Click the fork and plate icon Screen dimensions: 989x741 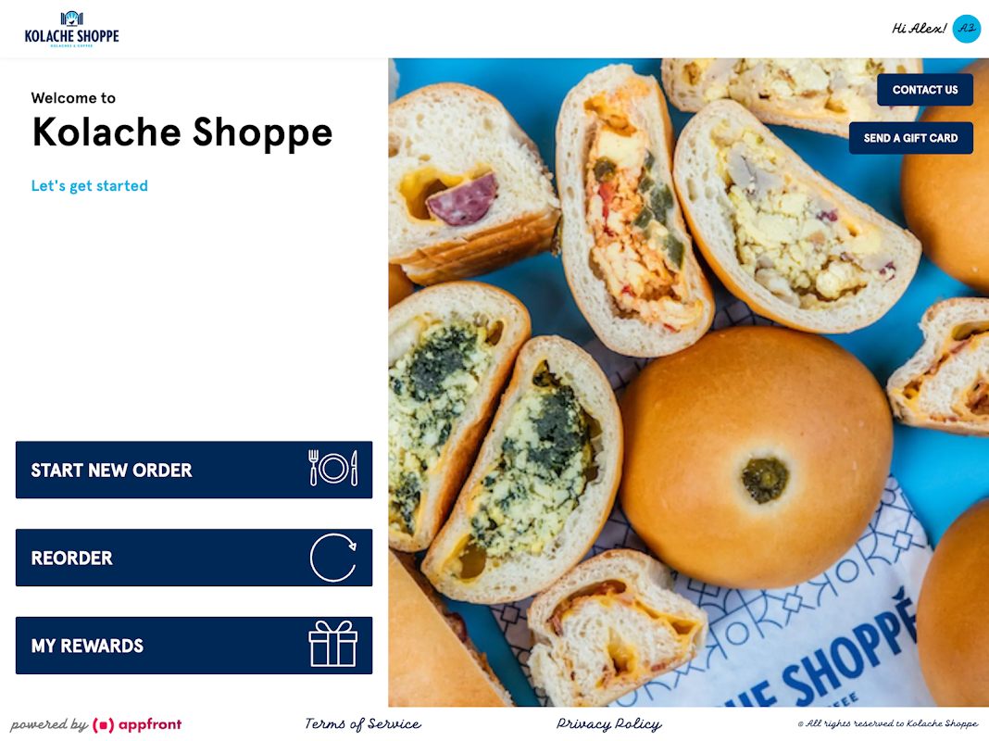tap(333, 469)
